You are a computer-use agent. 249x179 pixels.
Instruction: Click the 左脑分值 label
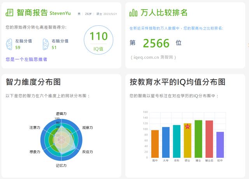tap(23, 41)
